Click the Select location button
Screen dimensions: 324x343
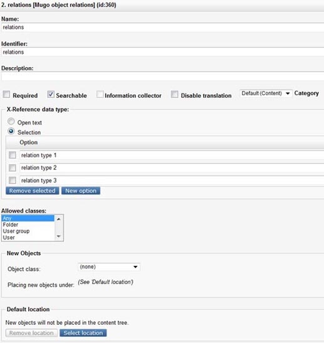83,333
